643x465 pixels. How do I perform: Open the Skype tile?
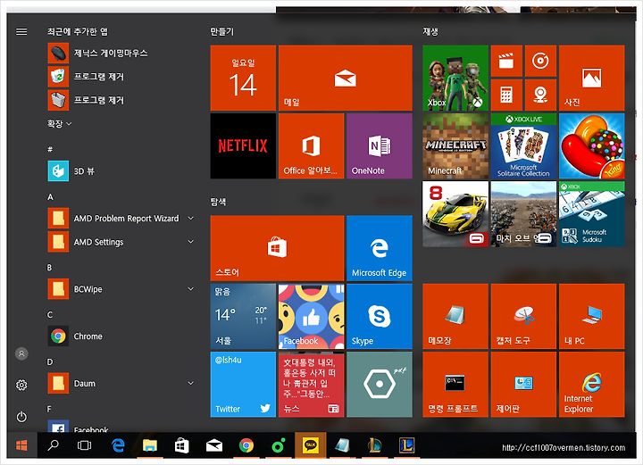(380, 316)
